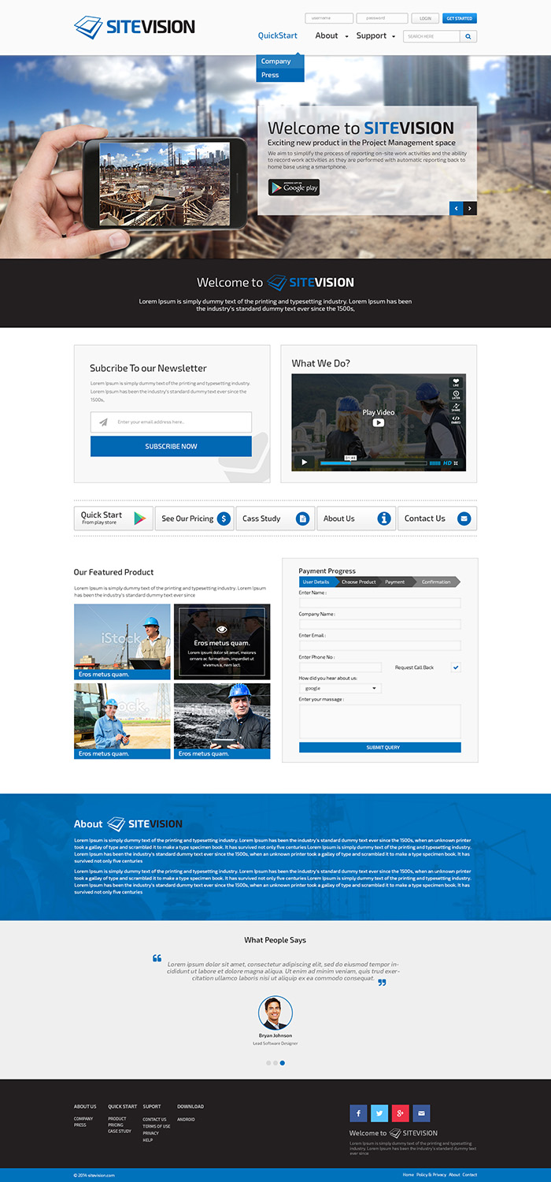Select the Confirmation step tab
Image resolution: width=551 pixels, height=1182 pixels.
[x=437, y=582]
